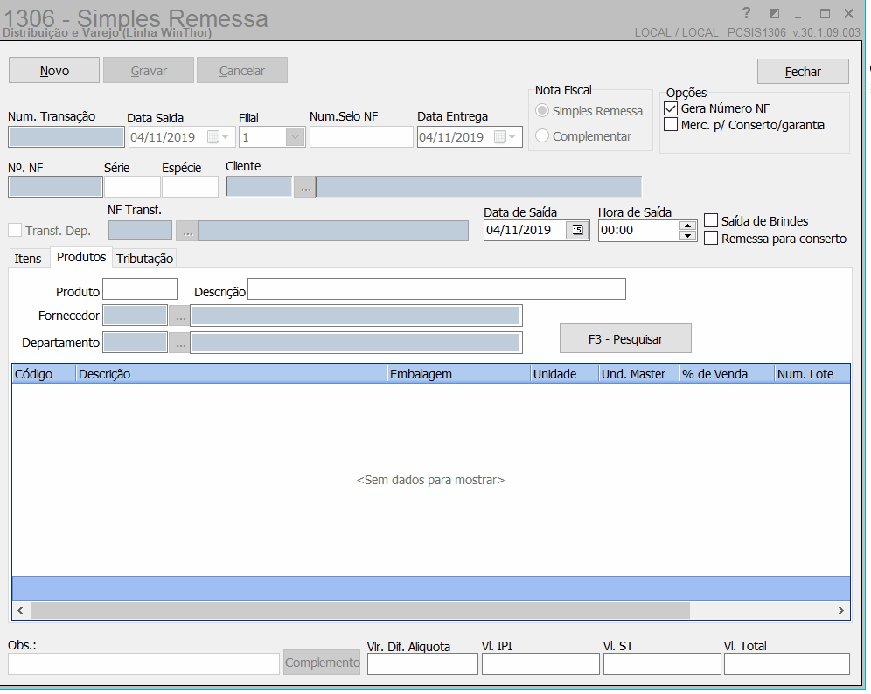Image resolution: width=871 pixels, height=694 pixels.
Task: Click the horizontal scrollbar thumb in grid
Action: (360, 610)
